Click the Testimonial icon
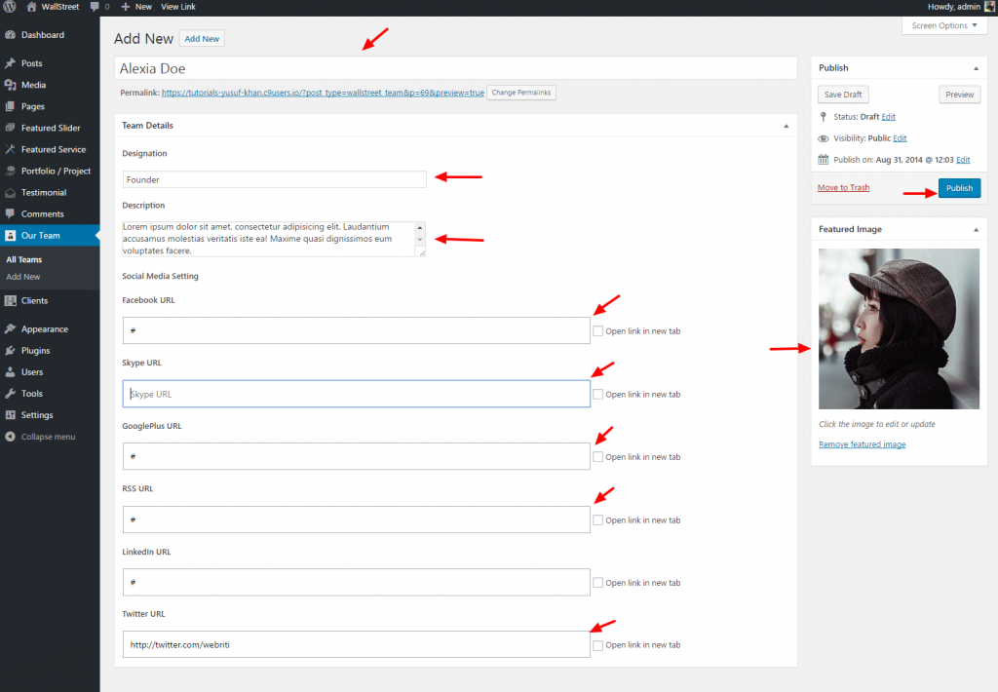Image resolution: width=998 pixels, height=692 pixels. pyautogui.click(x=10, y=192)
